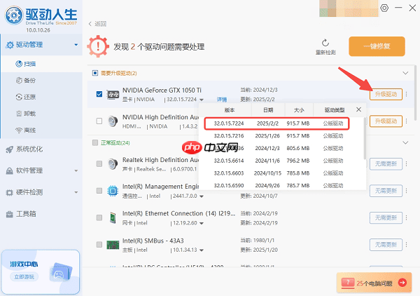Image resolution: width=420 pixels, height=296 pixels.
Task: Select the 扫描 scan item in sidebar
Action: coord(31,64)
